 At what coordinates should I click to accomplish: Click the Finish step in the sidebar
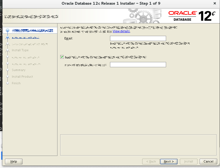point(16,83)
